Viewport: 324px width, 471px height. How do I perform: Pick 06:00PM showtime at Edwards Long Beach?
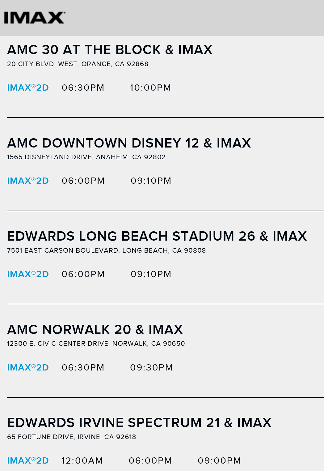pyautogui.click(x=83, y=274)
